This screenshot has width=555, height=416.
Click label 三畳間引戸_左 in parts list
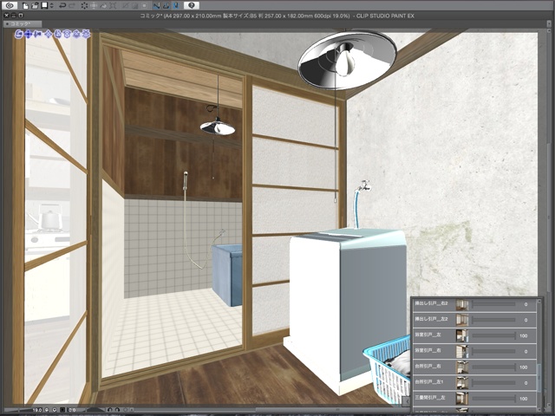point(430,398)
